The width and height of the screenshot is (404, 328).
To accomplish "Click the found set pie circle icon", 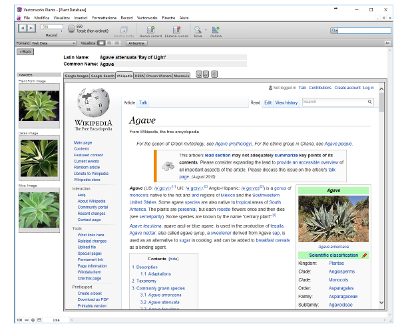I will (71, 29).
